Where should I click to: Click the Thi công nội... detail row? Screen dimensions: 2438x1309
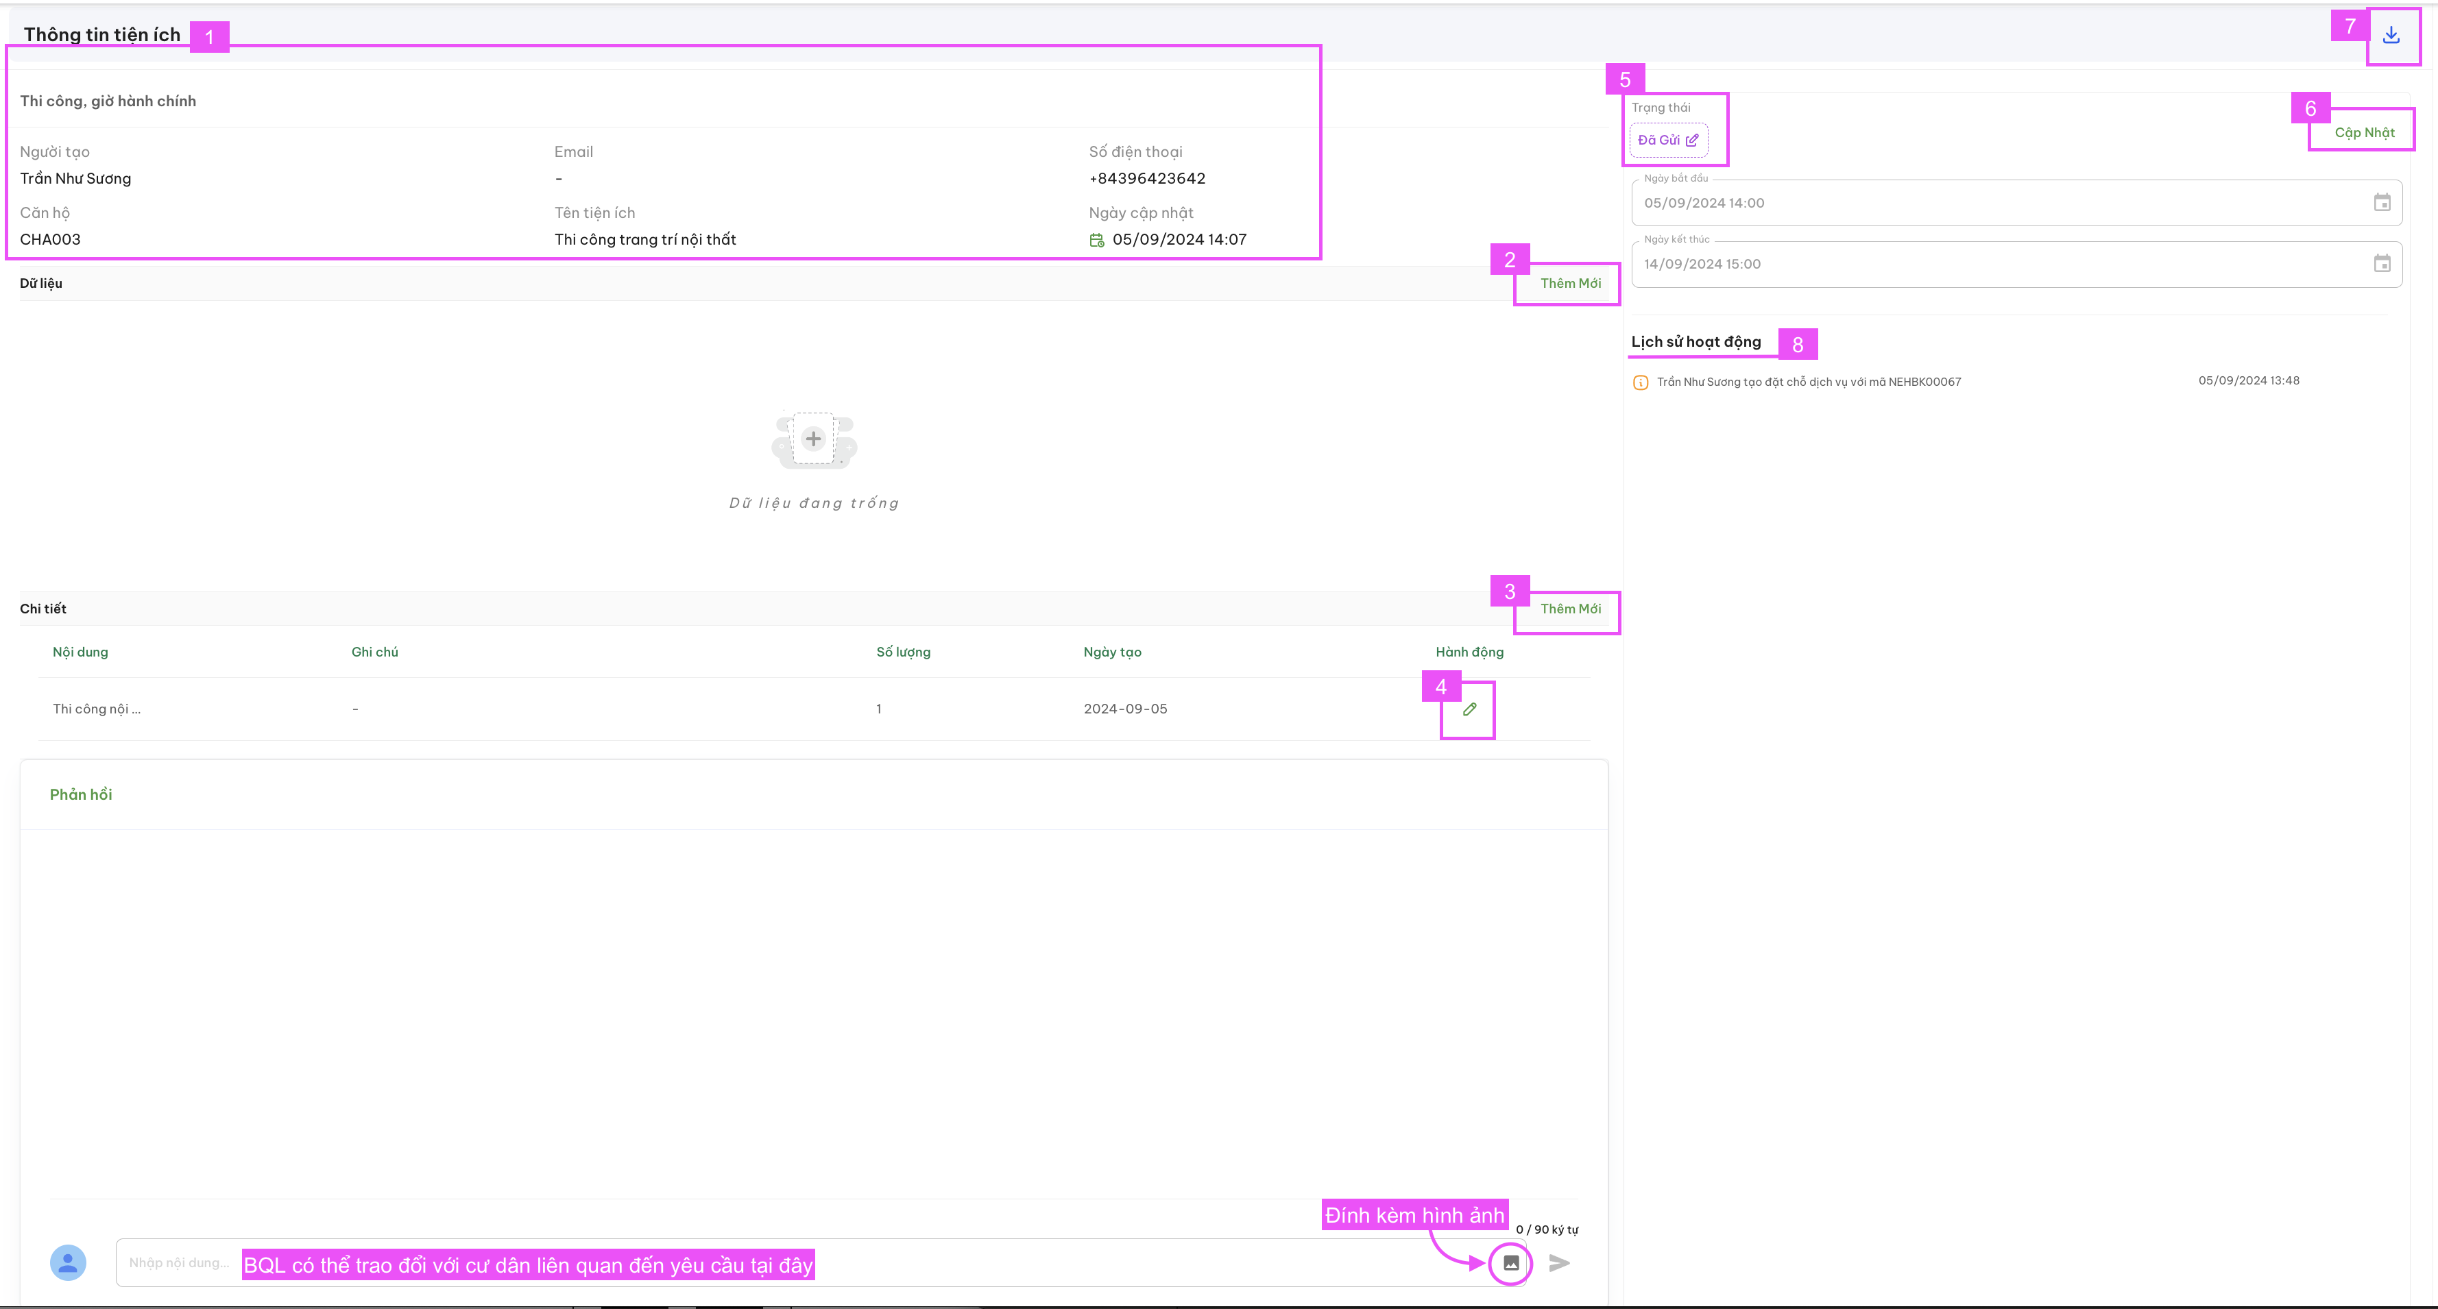pyautogui.click(x=814, y=709)
